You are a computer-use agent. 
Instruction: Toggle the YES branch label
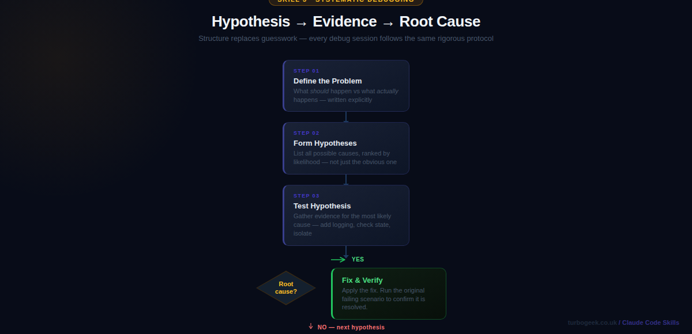tap(358, 259)
